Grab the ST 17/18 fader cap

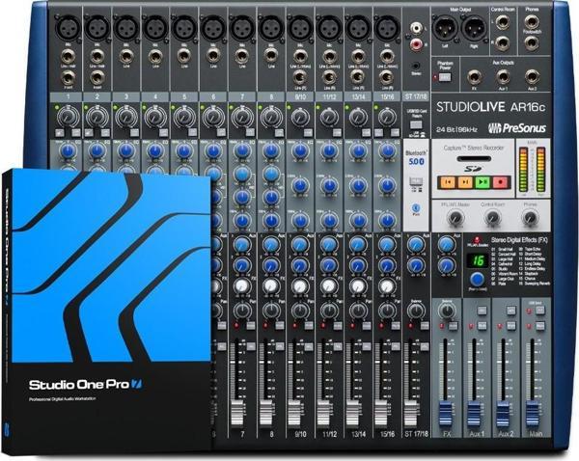[411, 412]
